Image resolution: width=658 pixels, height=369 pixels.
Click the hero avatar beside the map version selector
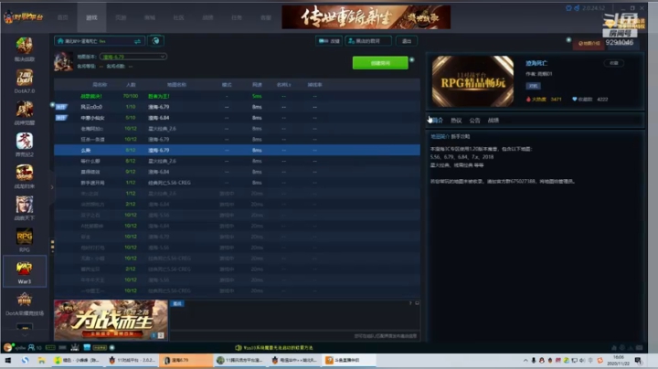[63, 61]
